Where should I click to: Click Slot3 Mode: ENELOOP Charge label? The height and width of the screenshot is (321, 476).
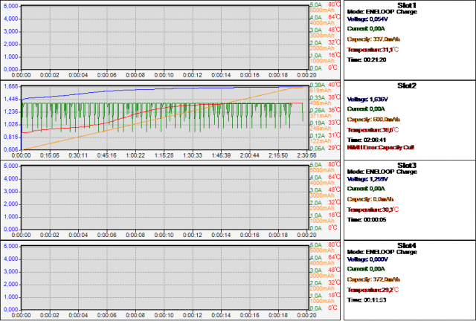(382, 172)
